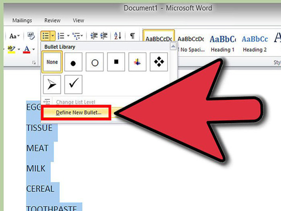Apply the Heading 1 style
The height and width of the screenshot is (211, 281).
click(223, 44)
